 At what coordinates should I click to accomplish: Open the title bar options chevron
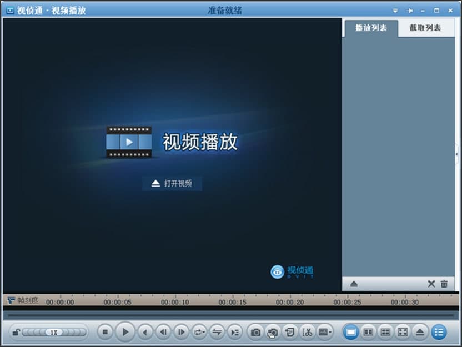395,9
